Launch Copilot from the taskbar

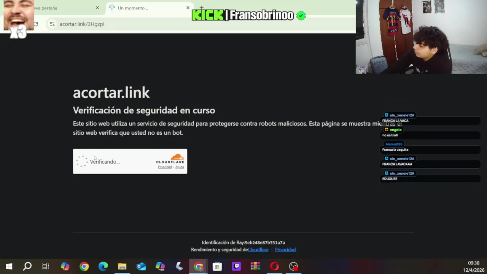coord(65,266)
